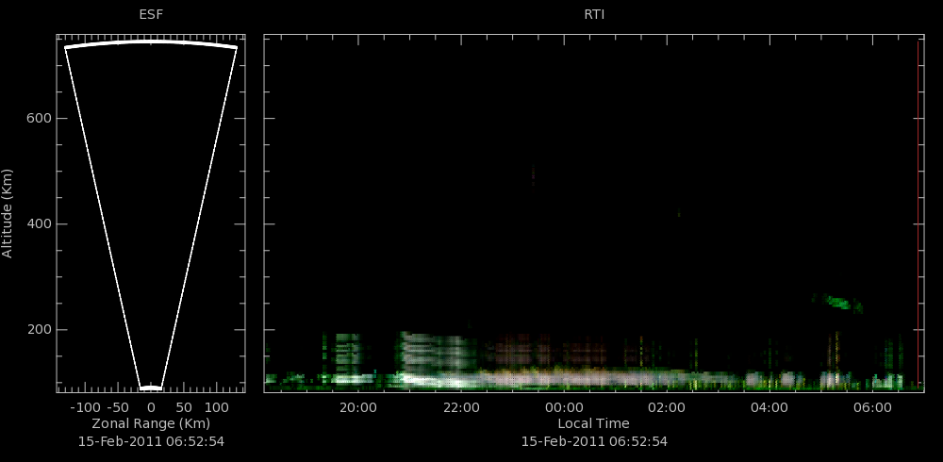The image size is (943, 462).
Task: Click the RTI plot title
Action: (x=594, y=14)
